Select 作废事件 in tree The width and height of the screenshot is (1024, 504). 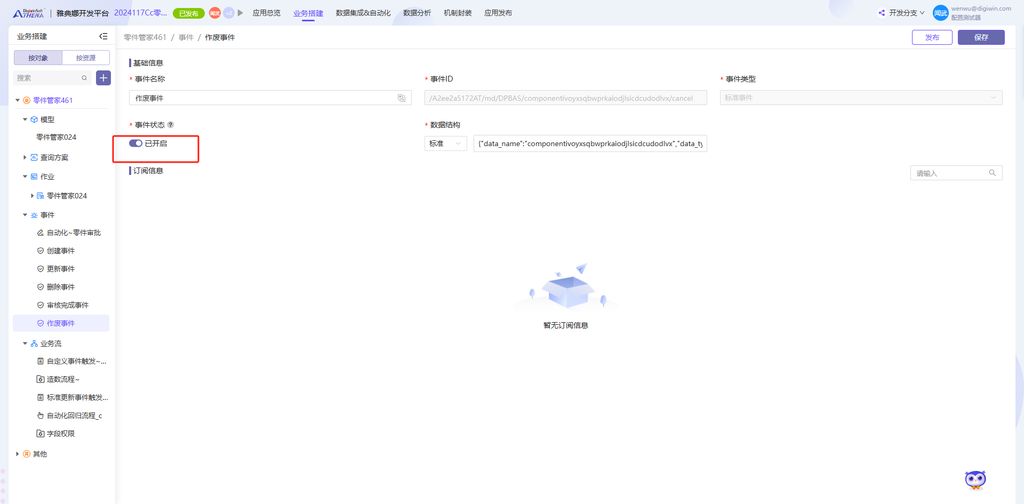click(x=61, y=323)
